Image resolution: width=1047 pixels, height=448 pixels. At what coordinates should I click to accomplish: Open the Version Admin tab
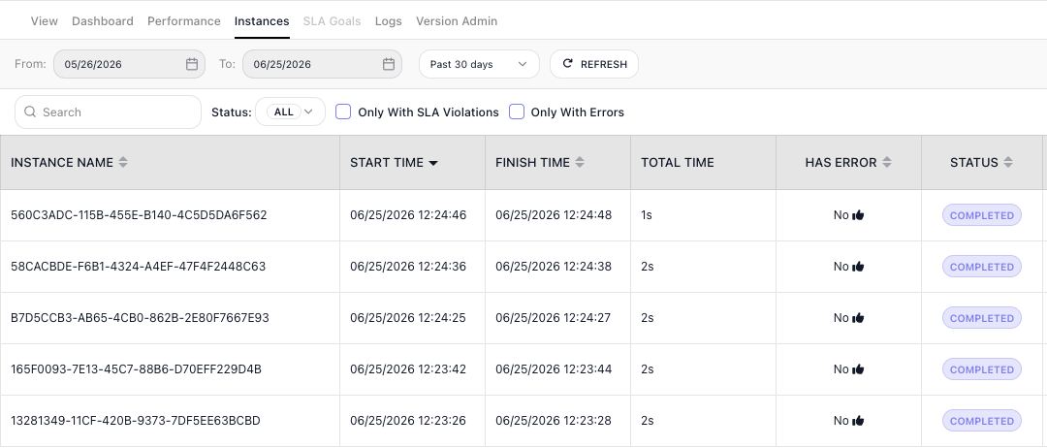(457, 21)
